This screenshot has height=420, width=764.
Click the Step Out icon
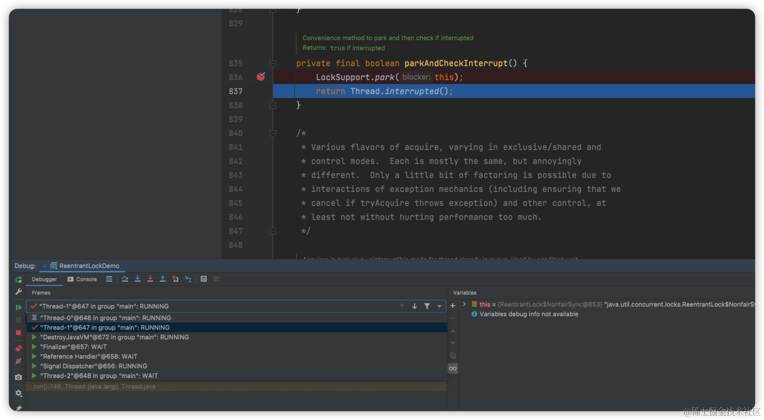[x=163, y=279]
